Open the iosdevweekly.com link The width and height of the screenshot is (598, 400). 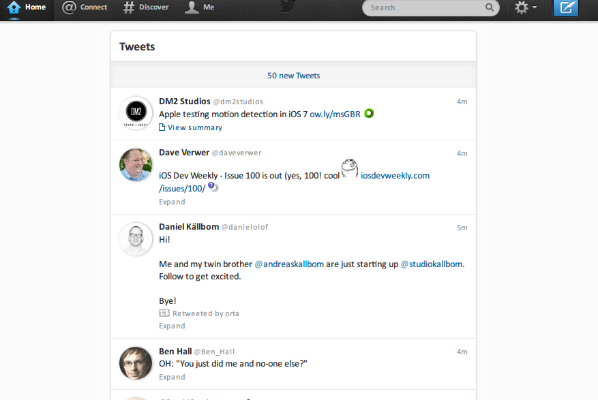[x=395, y=176]
